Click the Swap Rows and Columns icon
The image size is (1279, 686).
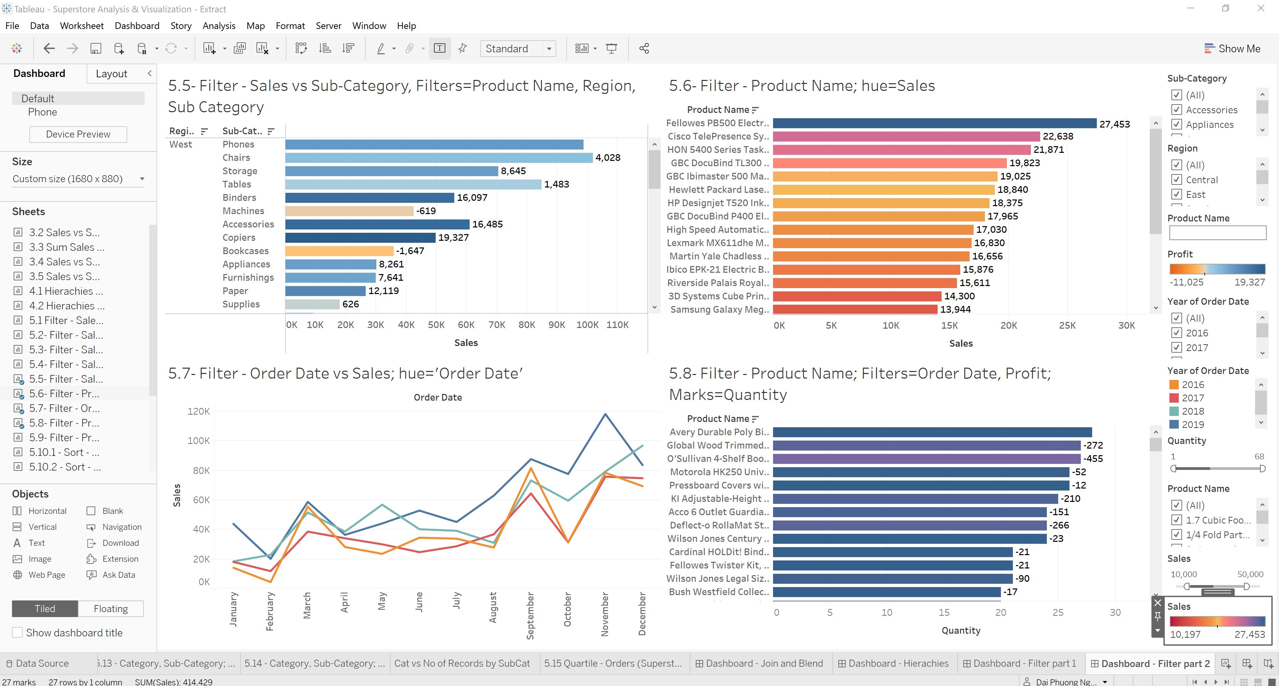pyautogui.click(x=301, y=48)
